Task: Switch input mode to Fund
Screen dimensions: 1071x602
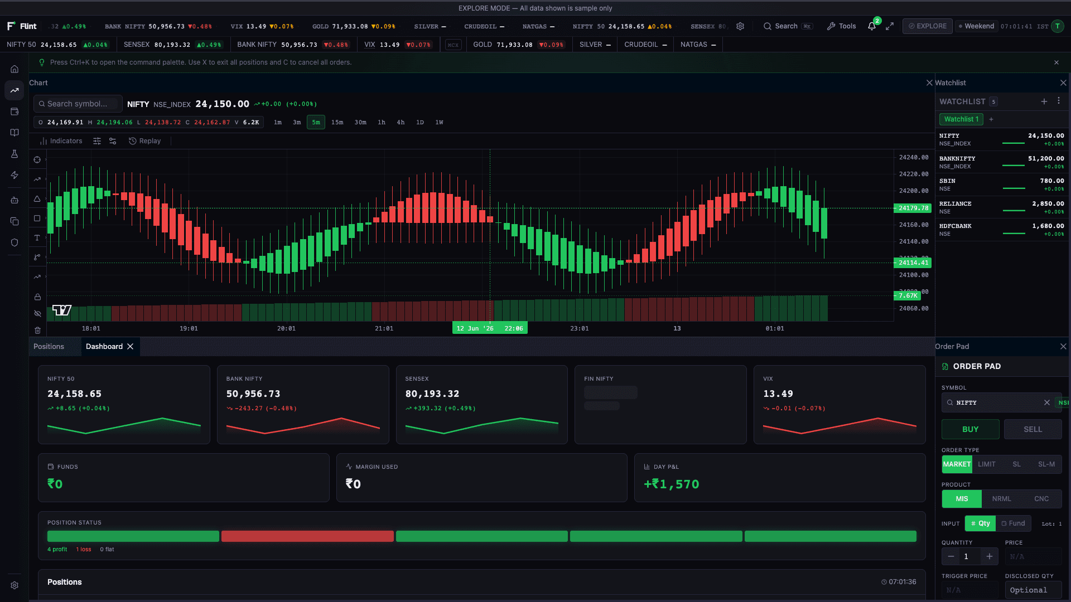Action: [x=1013, y=523]
